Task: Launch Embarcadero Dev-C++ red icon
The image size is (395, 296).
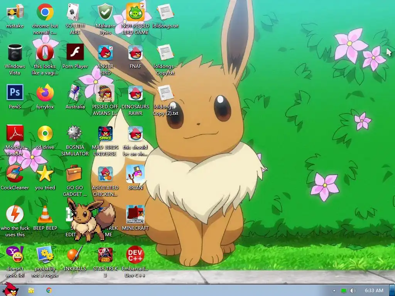Action: 135,255
